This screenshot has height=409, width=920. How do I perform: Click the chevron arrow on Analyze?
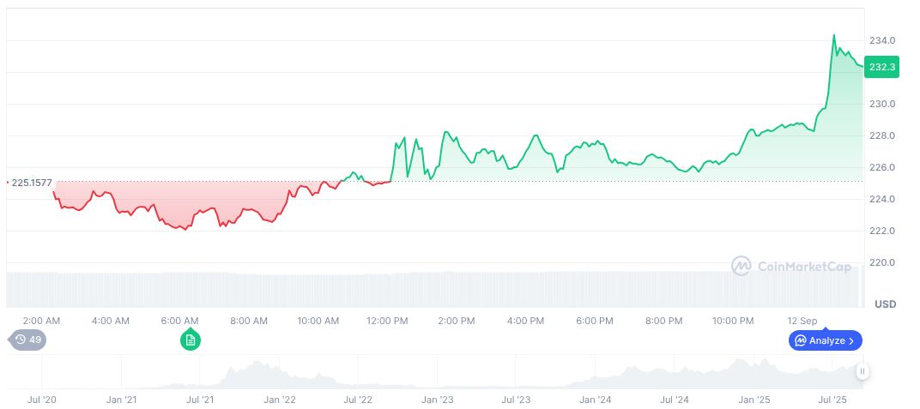(x=850, y=340)
